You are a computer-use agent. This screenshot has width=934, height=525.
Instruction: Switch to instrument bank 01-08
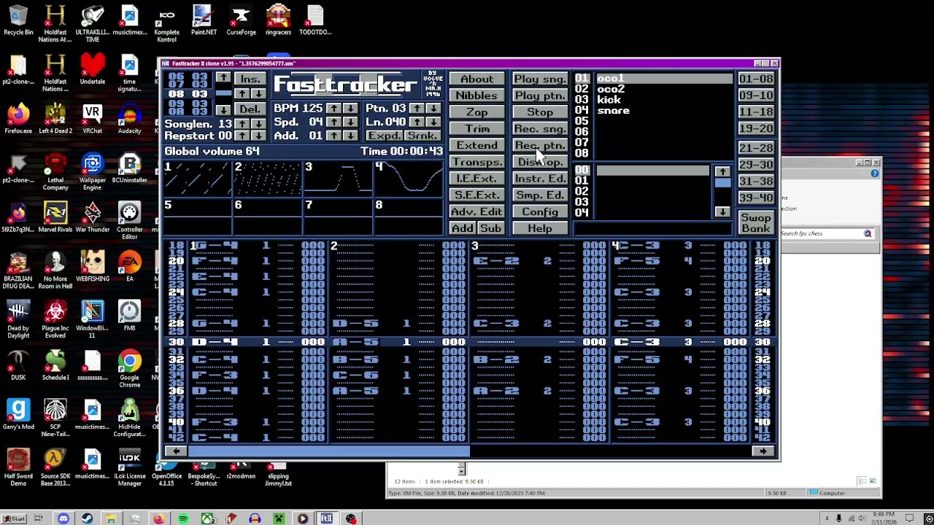point(756,79)
